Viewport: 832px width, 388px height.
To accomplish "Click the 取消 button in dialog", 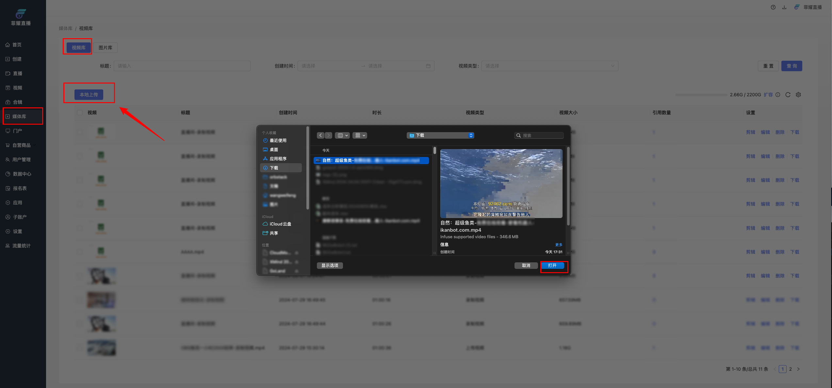I will (x=526, y=266).
